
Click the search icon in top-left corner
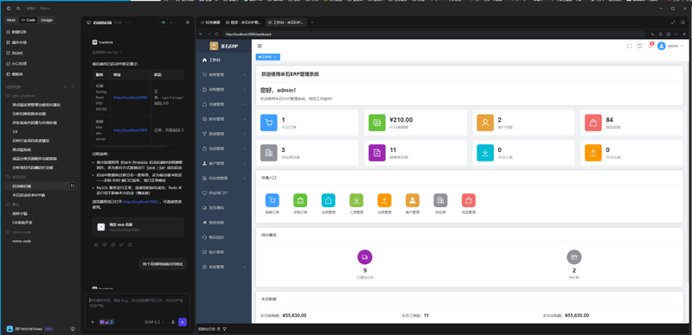click(x=18, y=9)
